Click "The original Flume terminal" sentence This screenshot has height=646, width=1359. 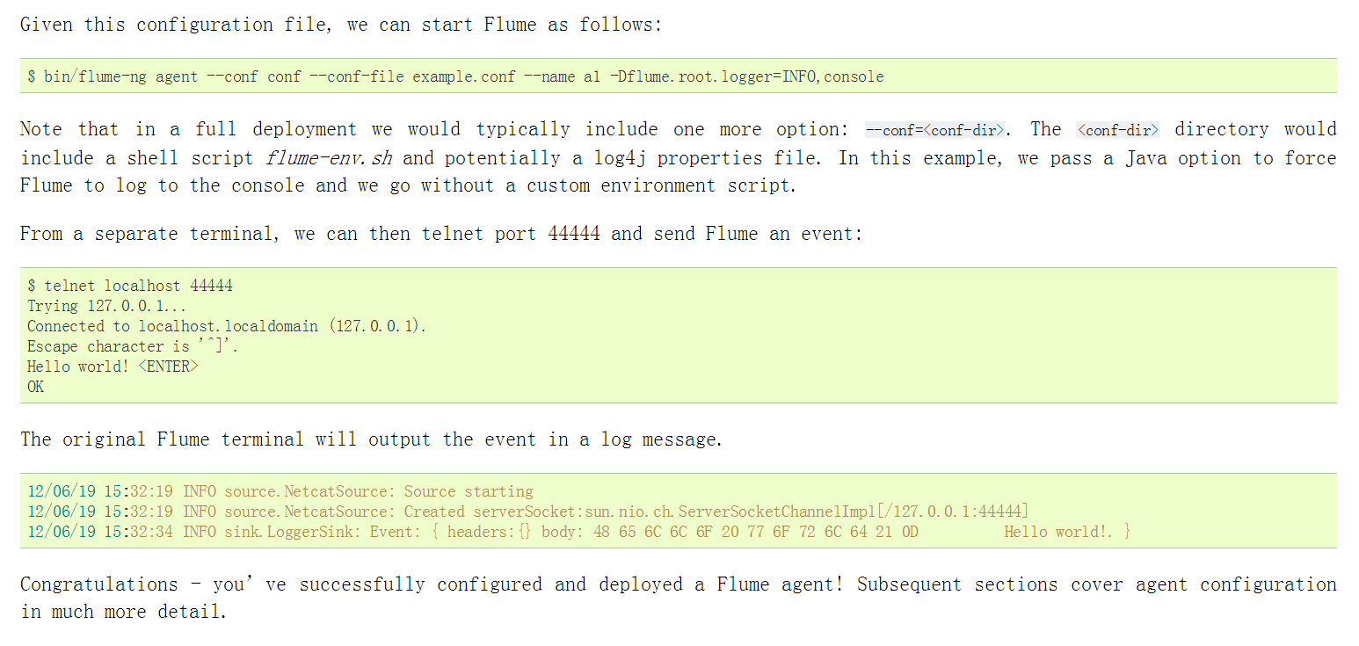[371, 439]
